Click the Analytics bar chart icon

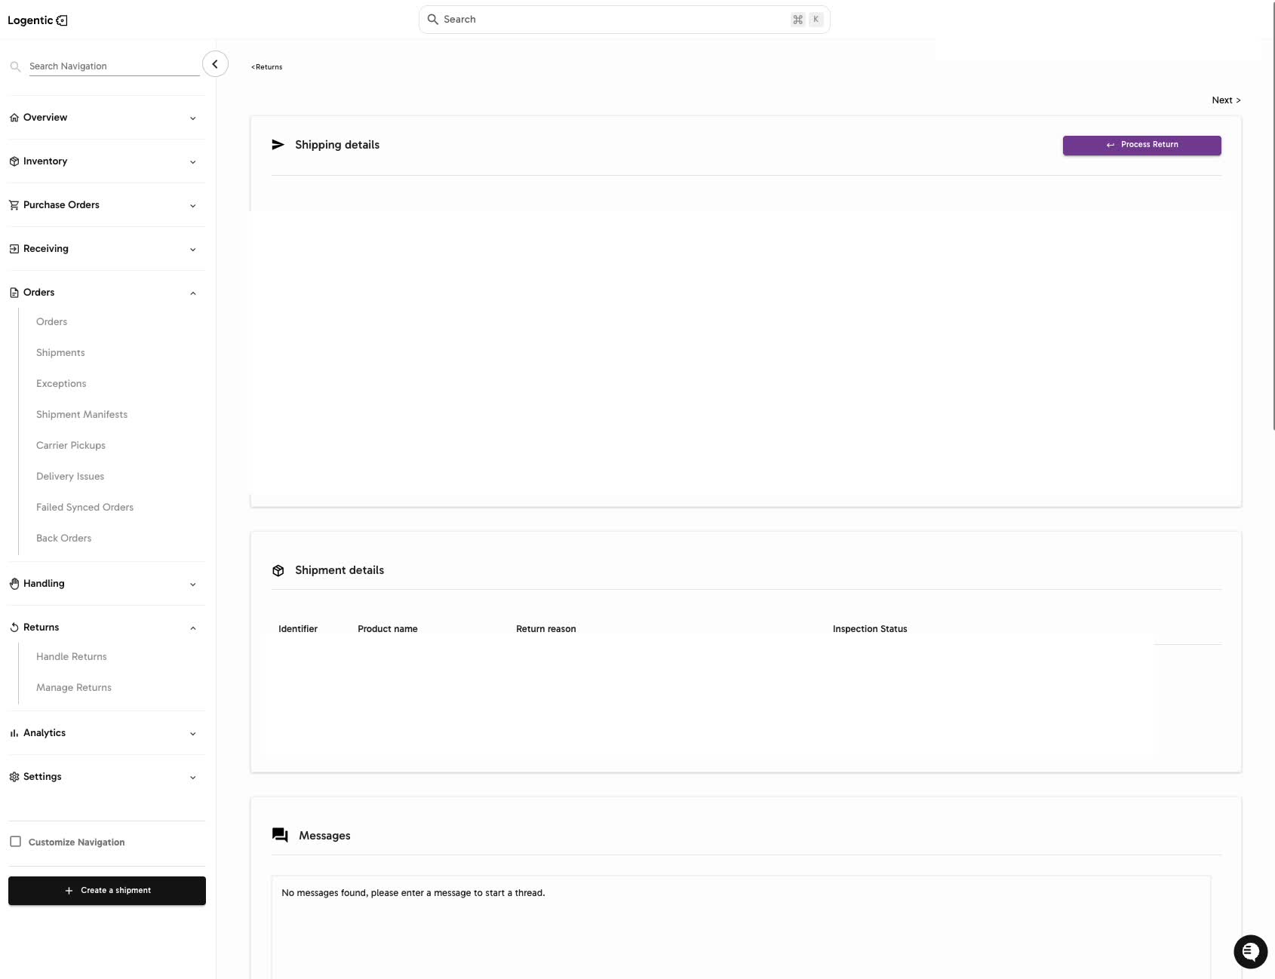[x=14, y=733]
